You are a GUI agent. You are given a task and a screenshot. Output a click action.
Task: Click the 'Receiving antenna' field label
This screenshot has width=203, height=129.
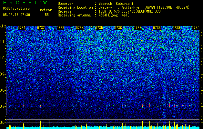point(74,15)
